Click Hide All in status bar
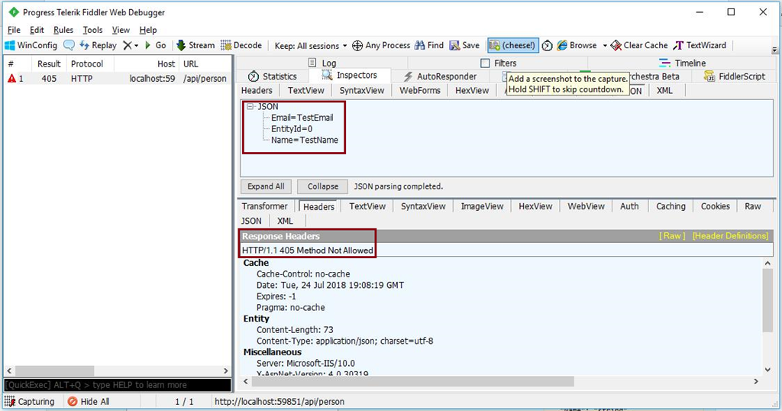782x411 pixels. coord(89,402)
